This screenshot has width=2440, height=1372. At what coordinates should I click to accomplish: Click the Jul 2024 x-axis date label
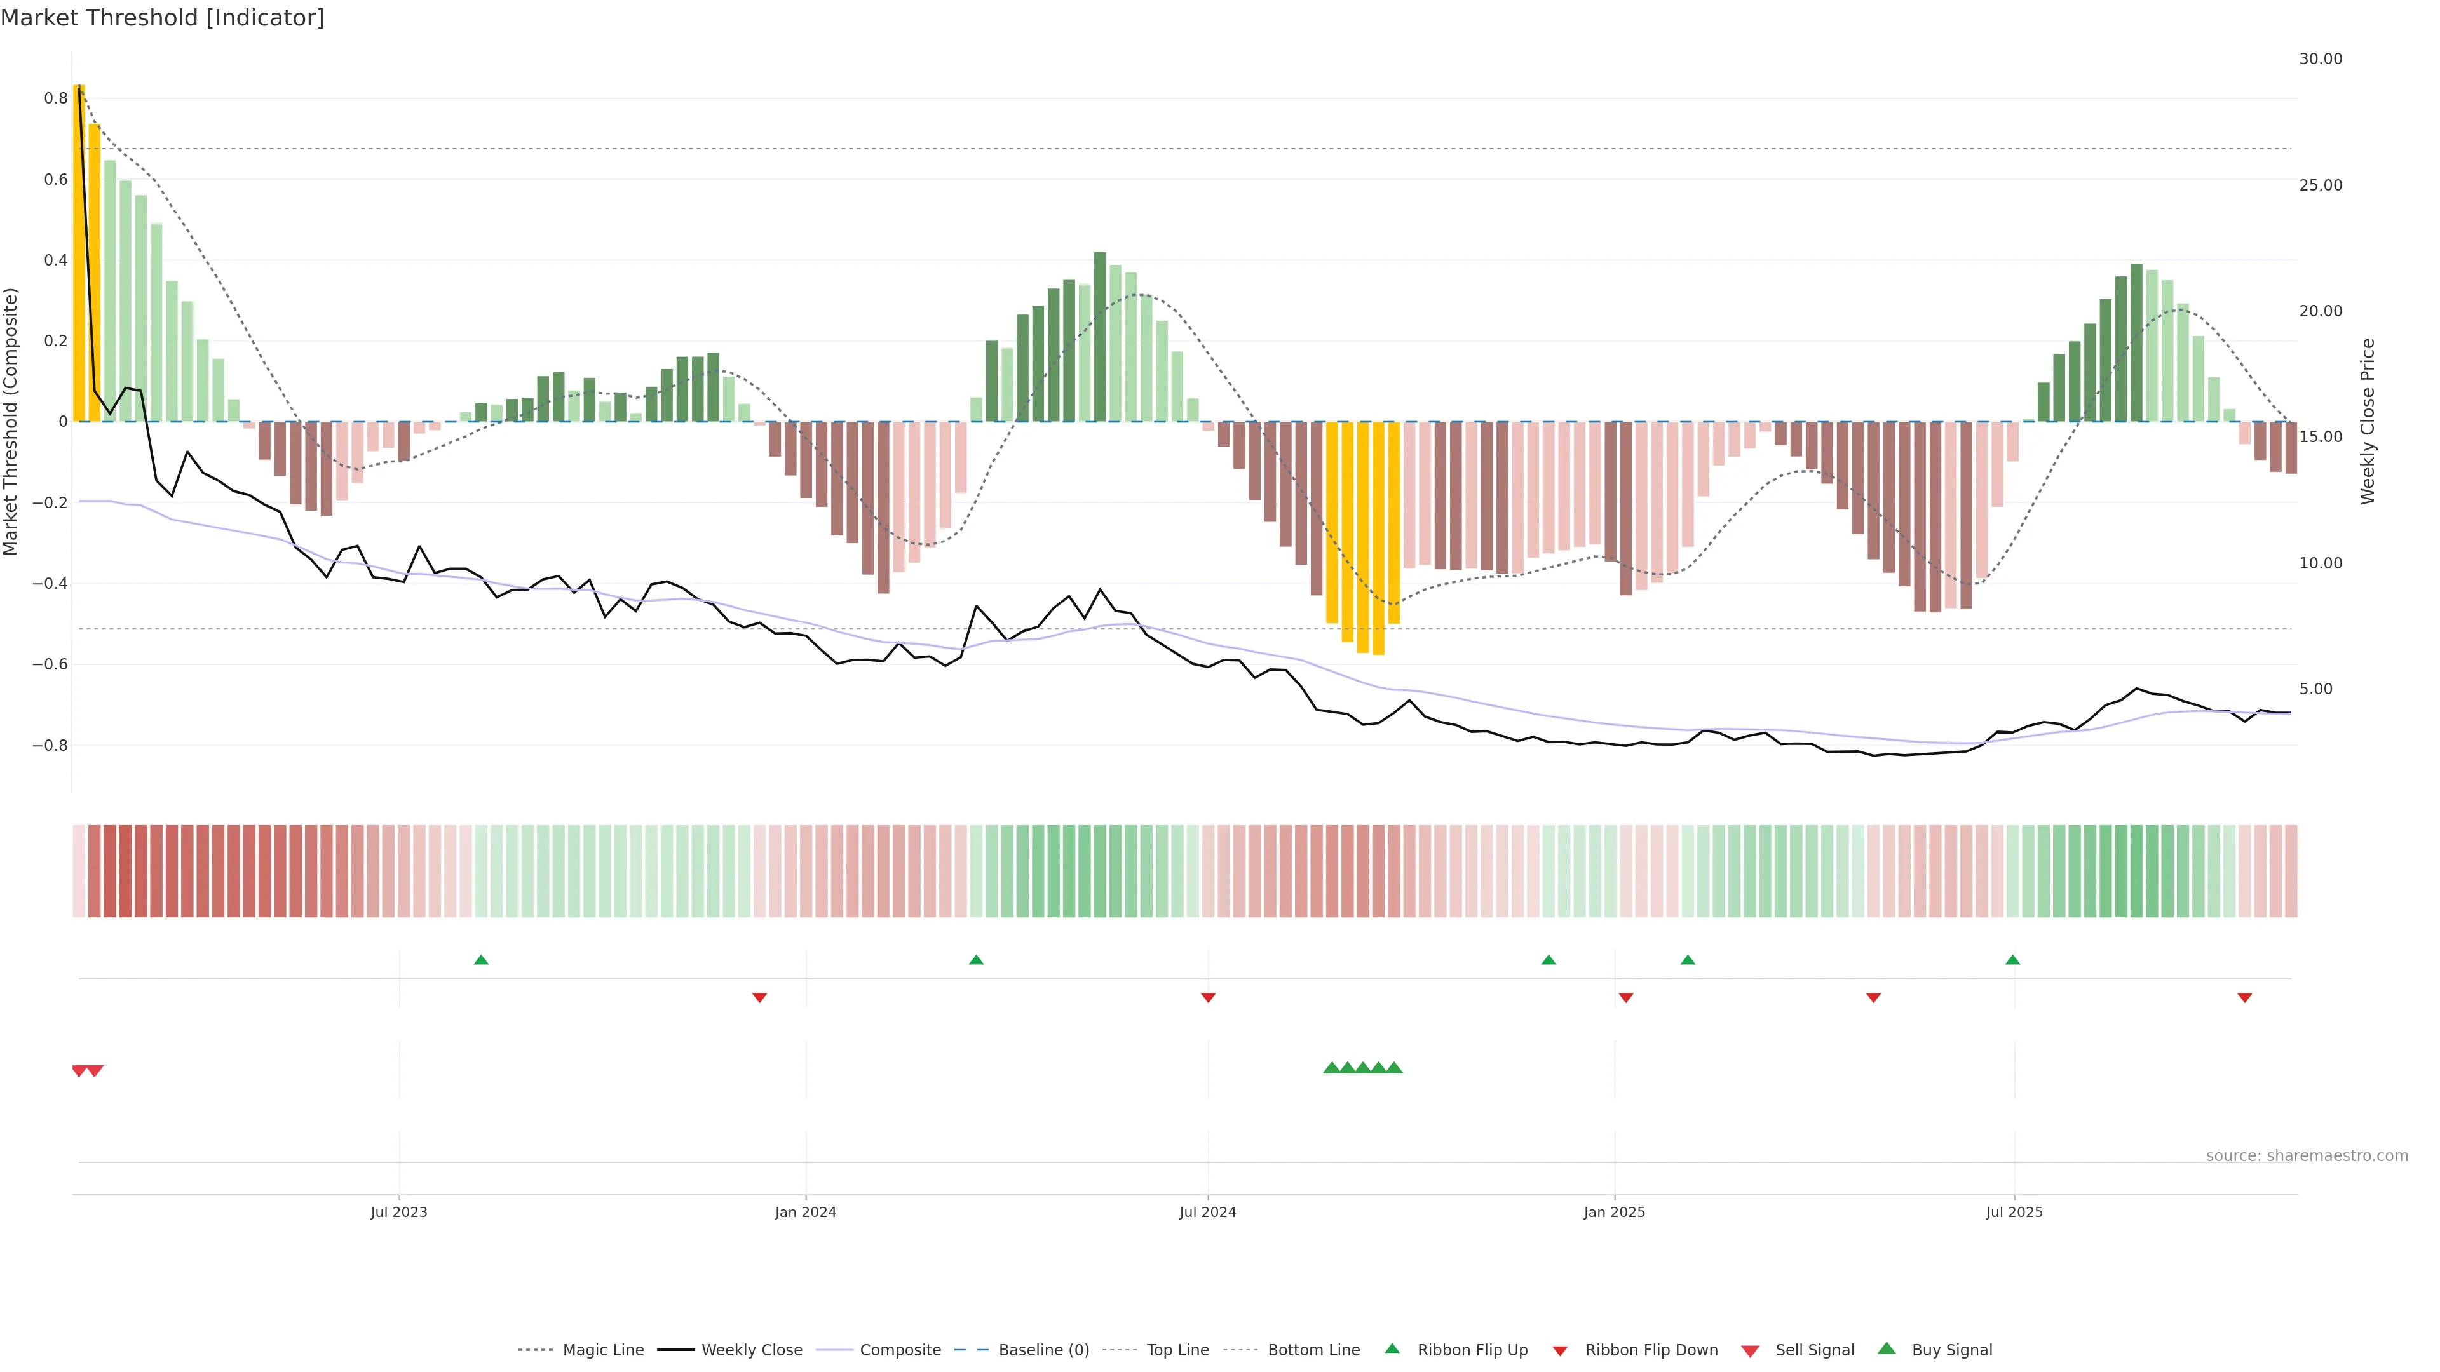point(1208,1212)
